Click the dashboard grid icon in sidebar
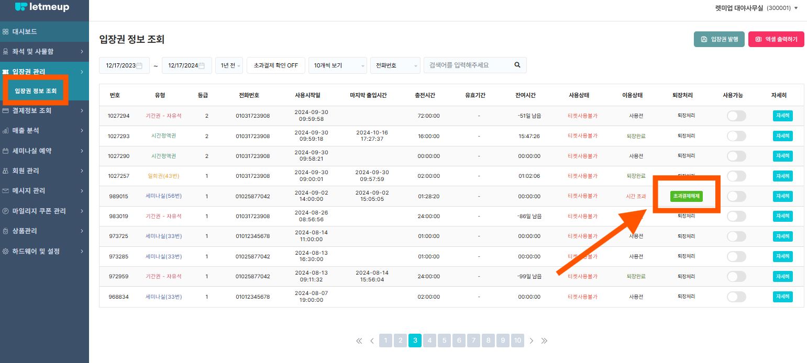807x363 pixels. coord(5,32)
